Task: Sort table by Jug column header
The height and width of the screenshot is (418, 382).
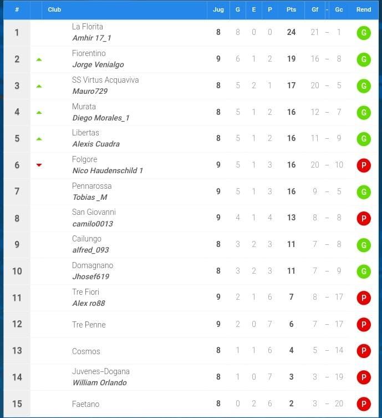Action: [x=218, y=9]
